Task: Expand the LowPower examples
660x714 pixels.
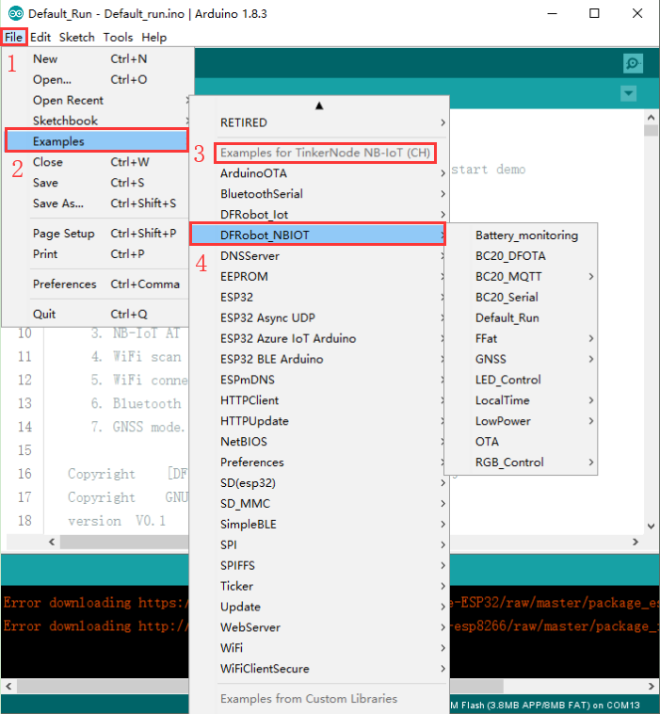Action: pyautogui.click(x=521, y=421)
